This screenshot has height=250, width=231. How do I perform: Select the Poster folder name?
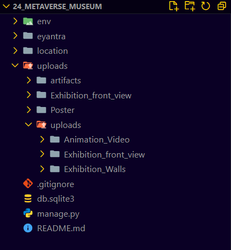tap(62, 110)
